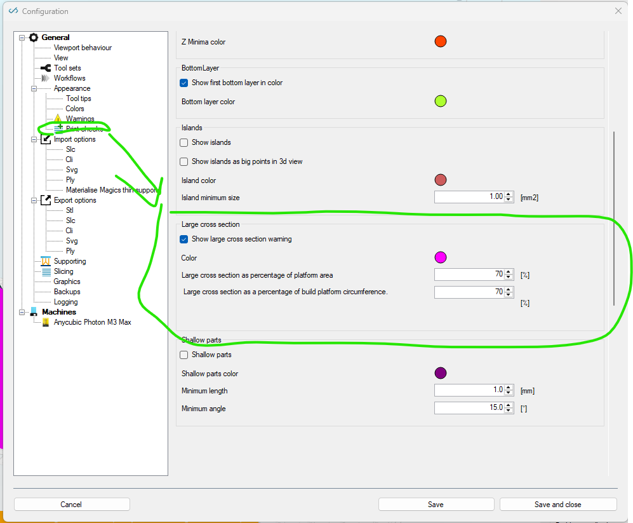The height and width of the screenshot is (523, 633).
Task: Click the General gear icon
Action: pyautogui.click(x=34, y=37)
